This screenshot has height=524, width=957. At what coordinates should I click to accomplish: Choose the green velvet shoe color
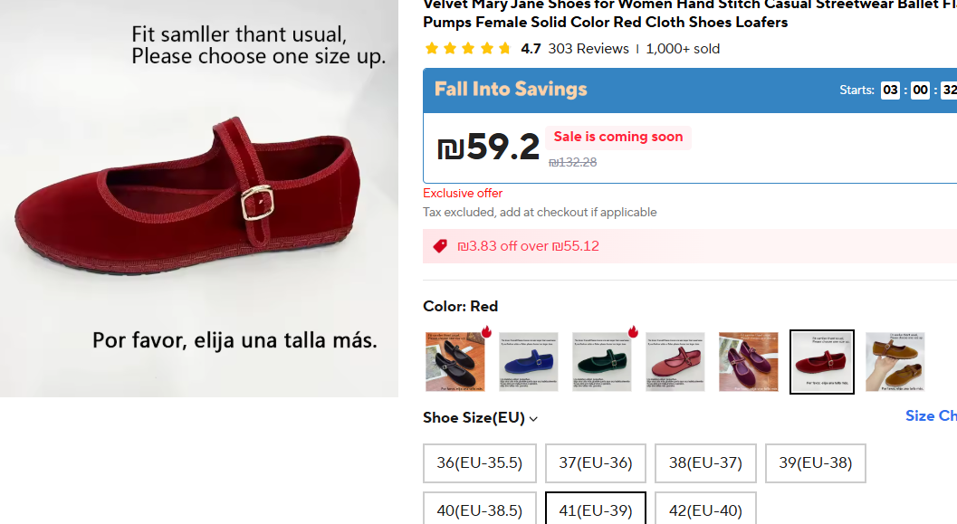[602, 362]
